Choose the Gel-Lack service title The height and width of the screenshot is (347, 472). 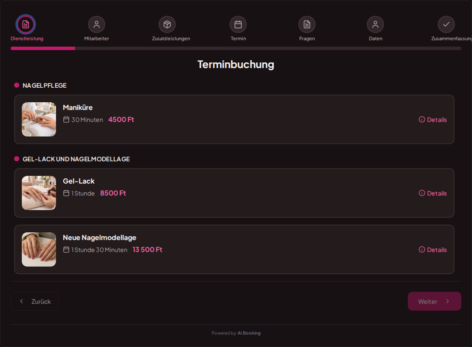pyautogui.click(x=79, y=181)
